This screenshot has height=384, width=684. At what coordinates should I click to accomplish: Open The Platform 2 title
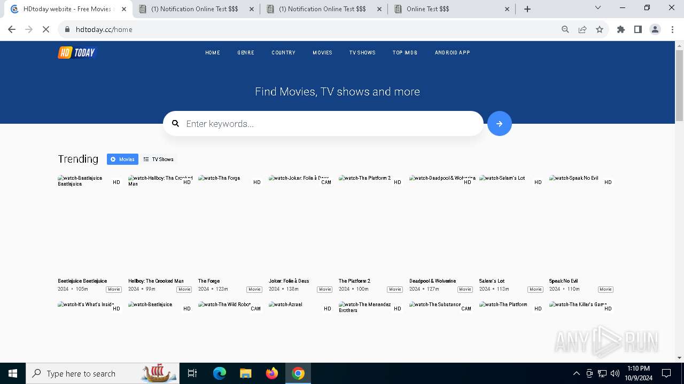point(354,281)
